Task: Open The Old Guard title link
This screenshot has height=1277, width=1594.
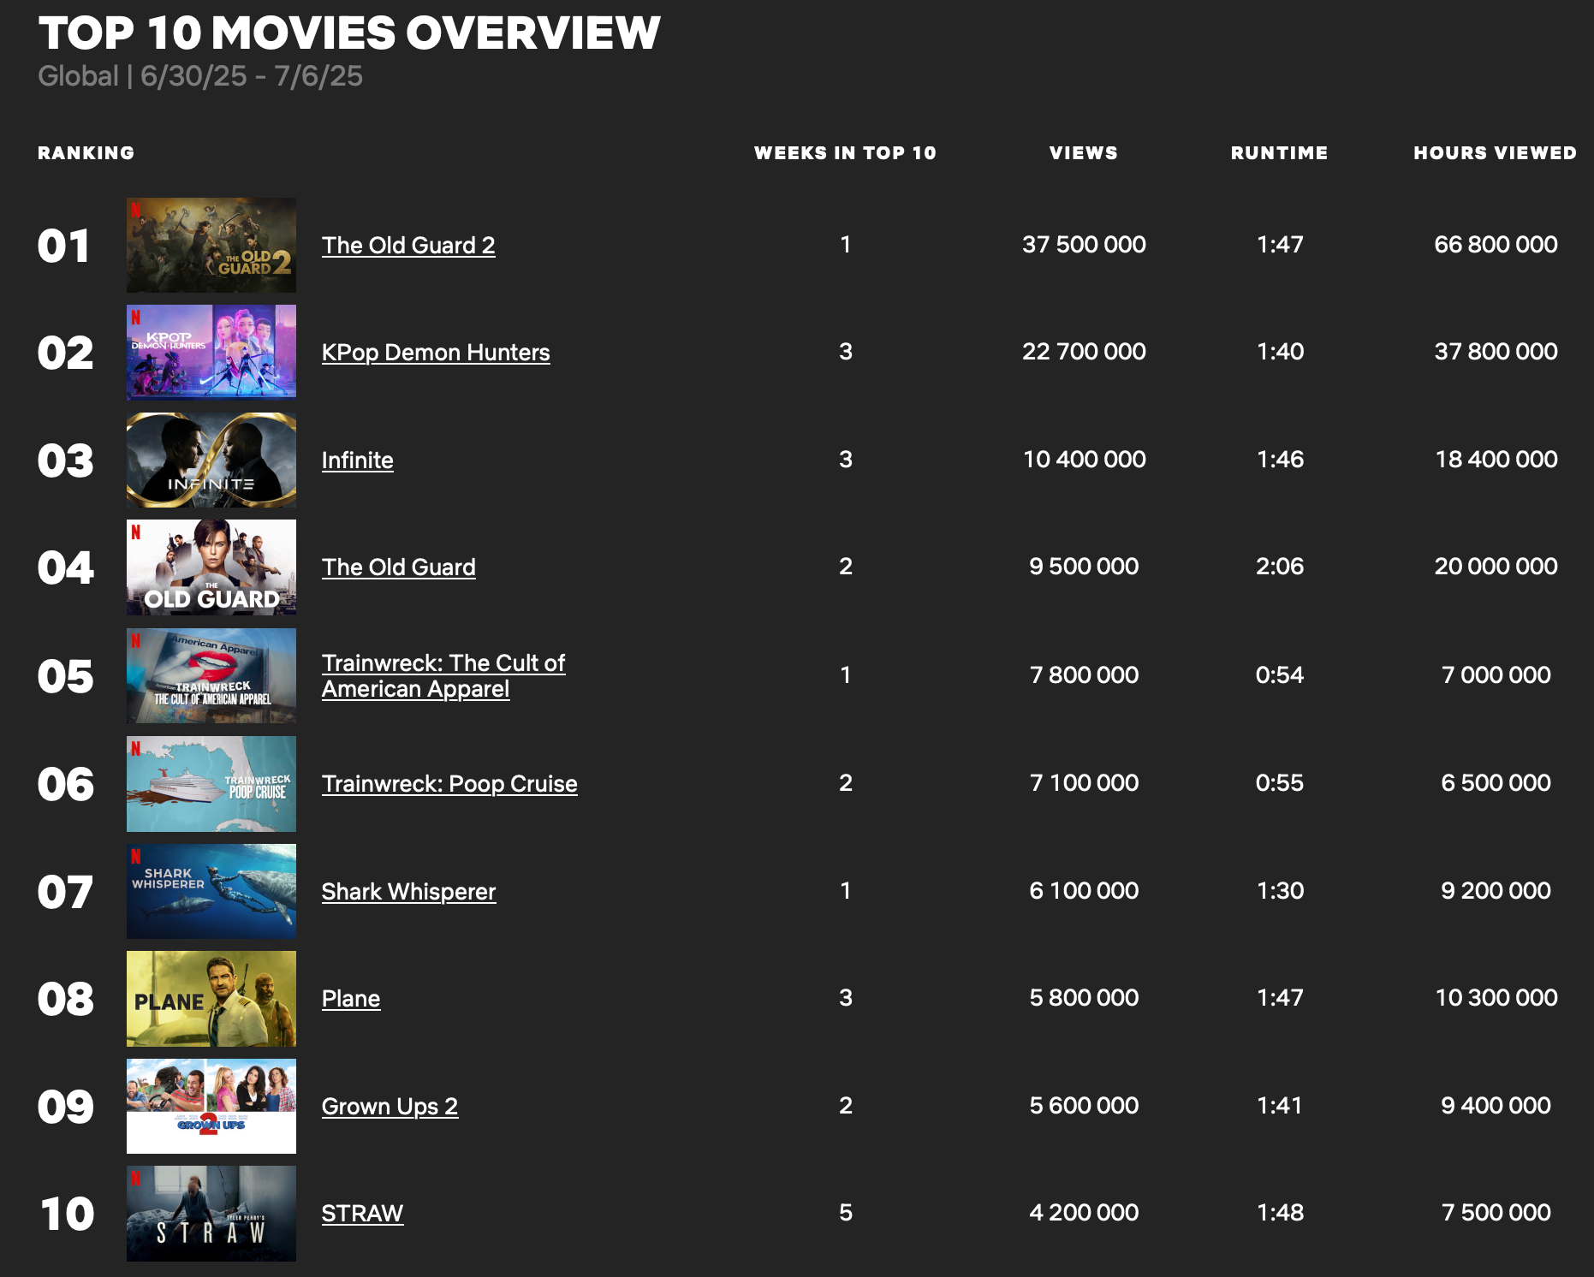Action: point(399,567)
